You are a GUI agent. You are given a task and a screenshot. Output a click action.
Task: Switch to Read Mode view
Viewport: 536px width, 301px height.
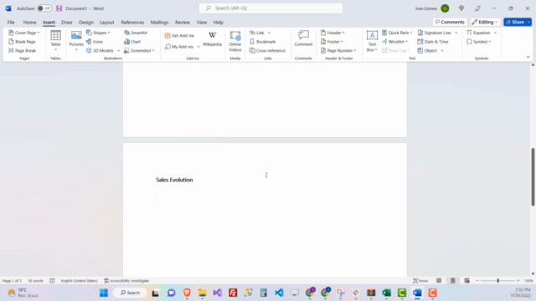click(x=439, y=281)
